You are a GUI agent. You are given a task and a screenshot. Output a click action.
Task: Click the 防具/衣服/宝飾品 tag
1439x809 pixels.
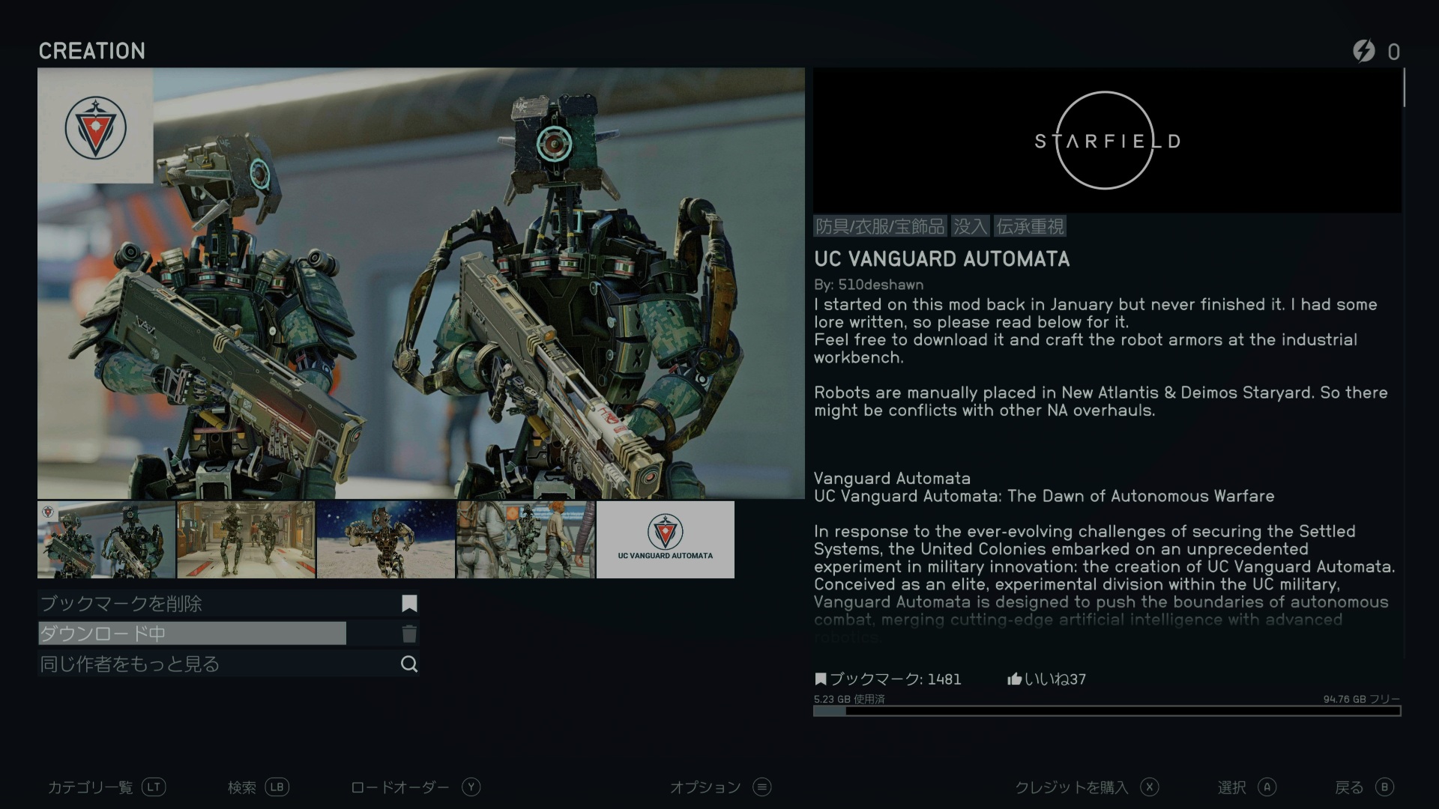click(x=880, y=226)
